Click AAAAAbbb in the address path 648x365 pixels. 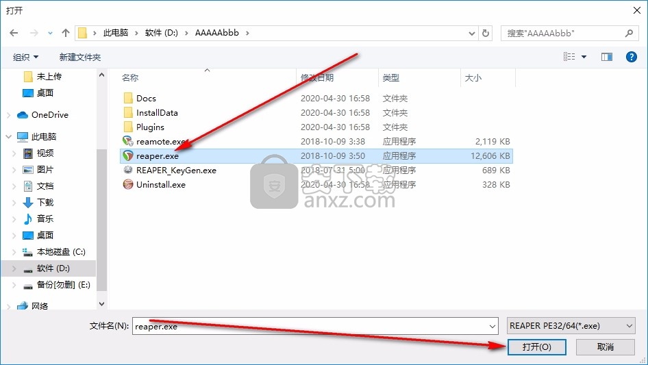[217, 33]
